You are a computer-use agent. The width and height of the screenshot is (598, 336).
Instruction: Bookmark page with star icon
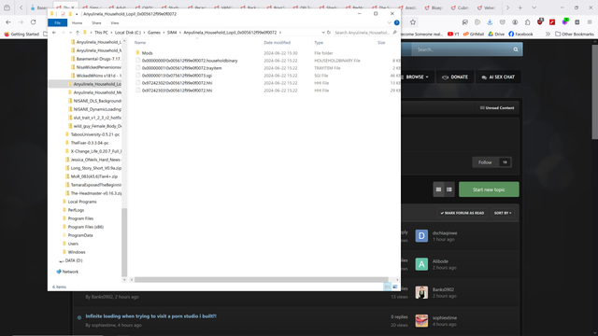[x=413, y=22]
